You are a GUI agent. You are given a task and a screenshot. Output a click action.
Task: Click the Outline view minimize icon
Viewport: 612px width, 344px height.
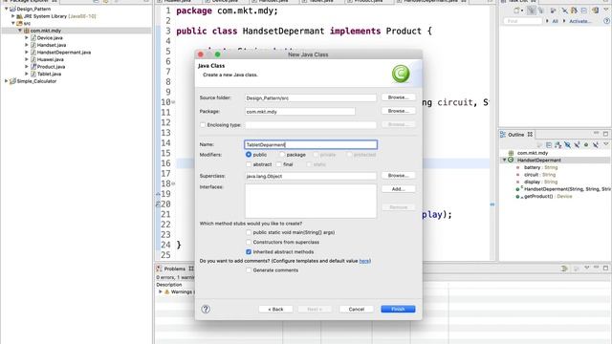tap(596, 133)
